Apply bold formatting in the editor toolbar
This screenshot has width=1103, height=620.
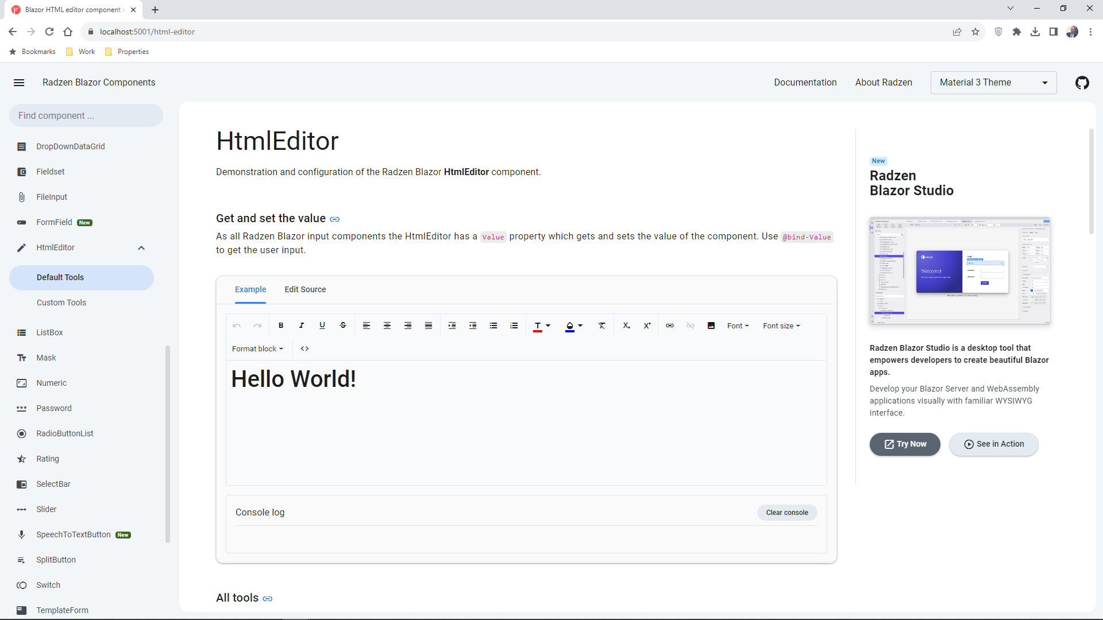pyautogui.click(x=280, y=325)
